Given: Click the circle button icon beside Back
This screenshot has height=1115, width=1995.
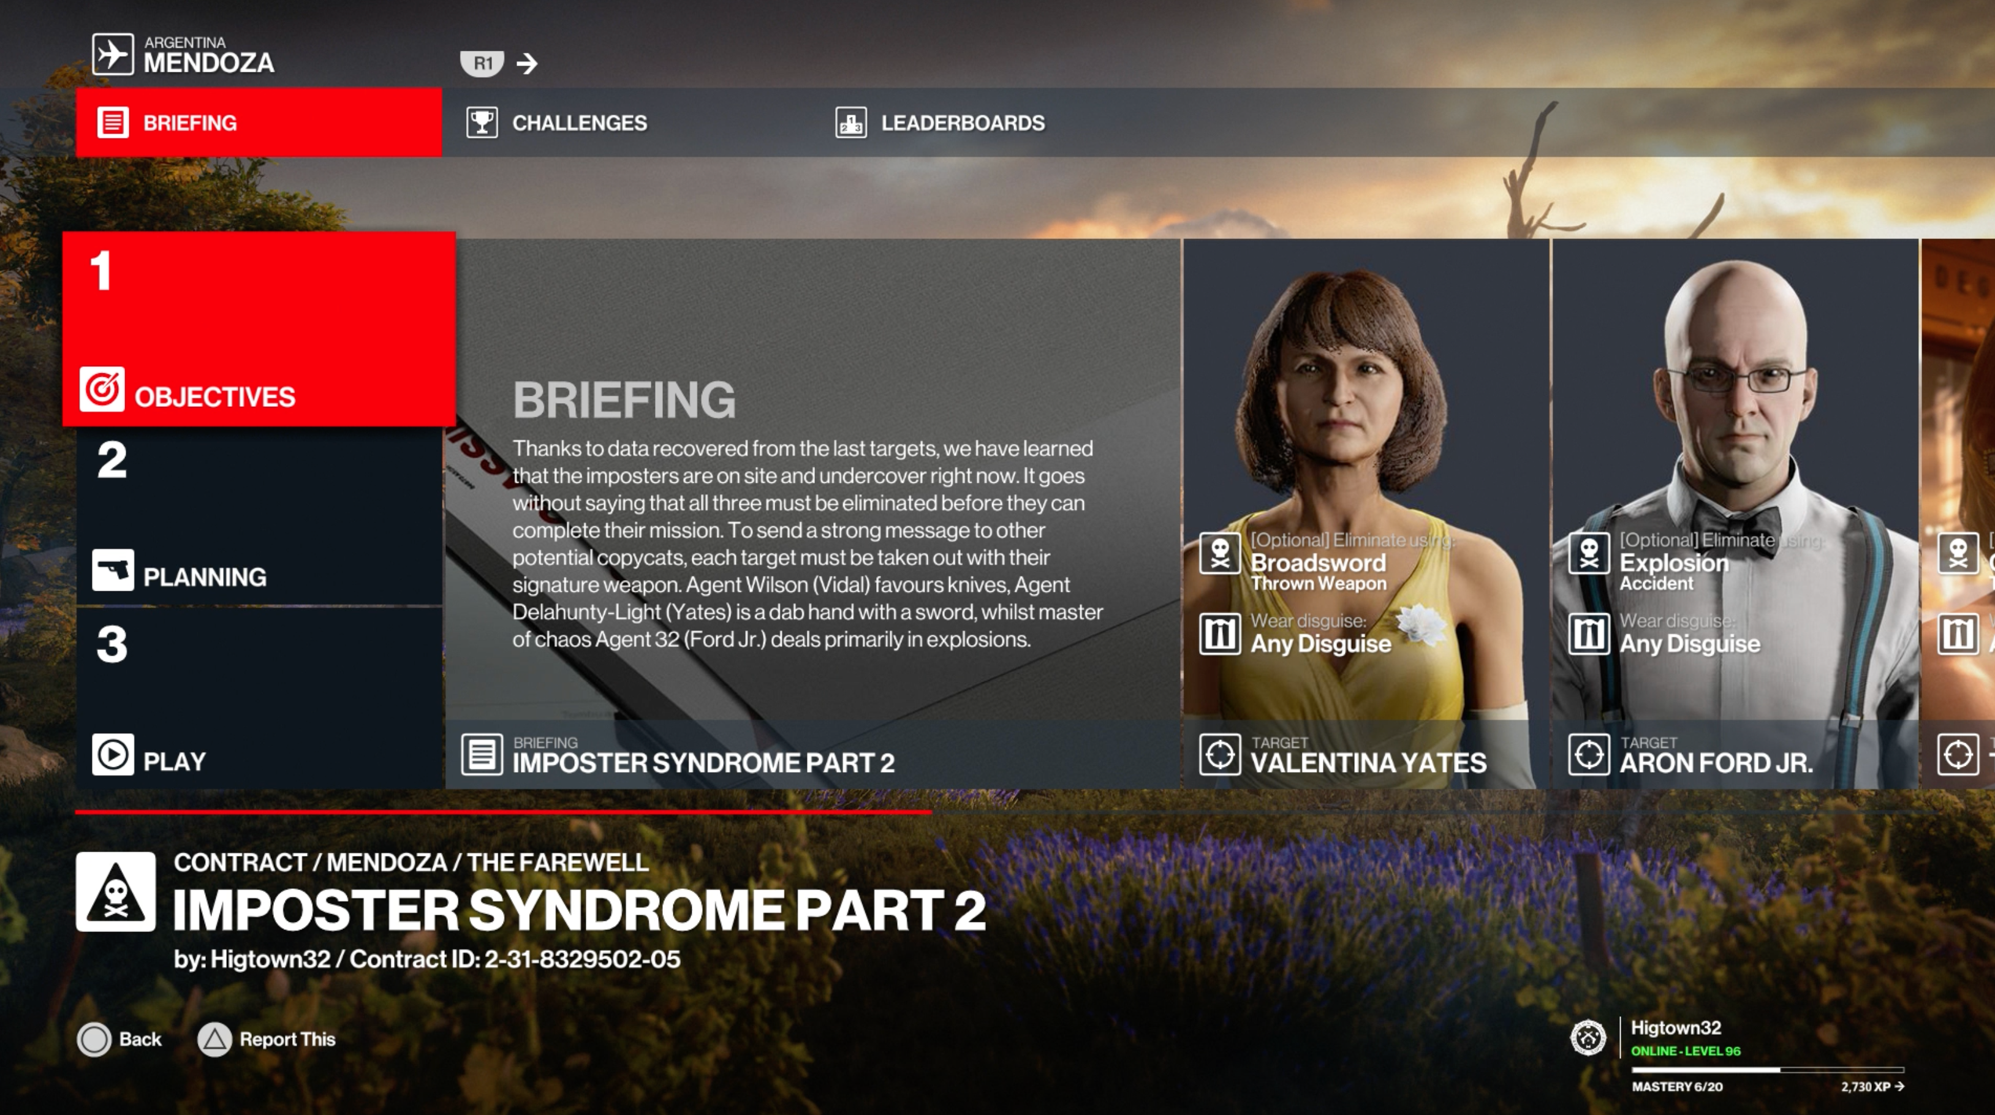Looking at the screenshot, I should [94, 1040].
